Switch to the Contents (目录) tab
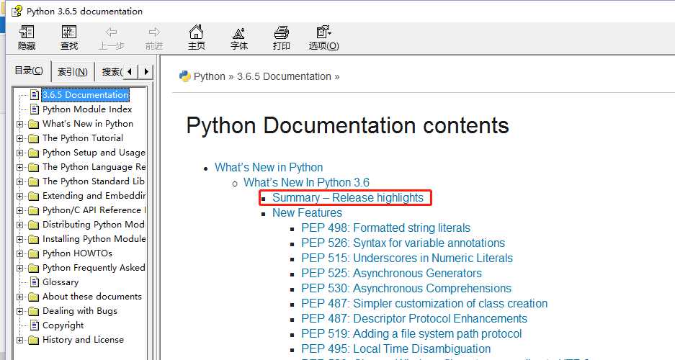Image resolution: width=675 pixels, height=360 pixels. [28, 71]
